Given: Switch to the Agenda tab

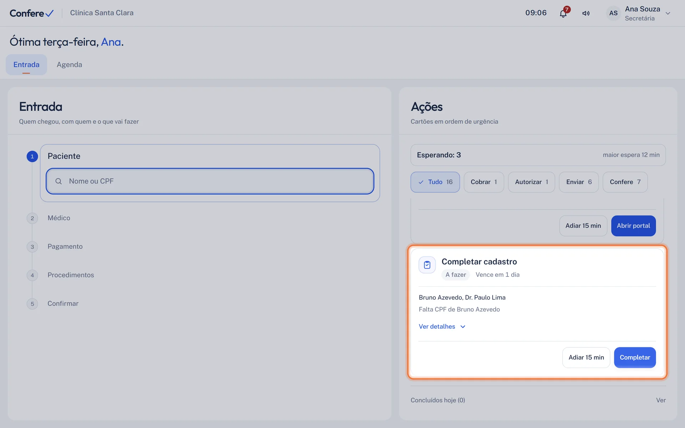Looking at the screenshot, I should coord(69,65).
